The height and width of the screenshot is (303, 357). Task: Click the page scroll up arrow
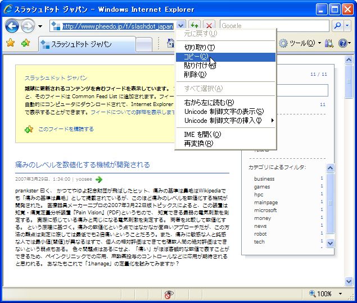coord(349,60)
